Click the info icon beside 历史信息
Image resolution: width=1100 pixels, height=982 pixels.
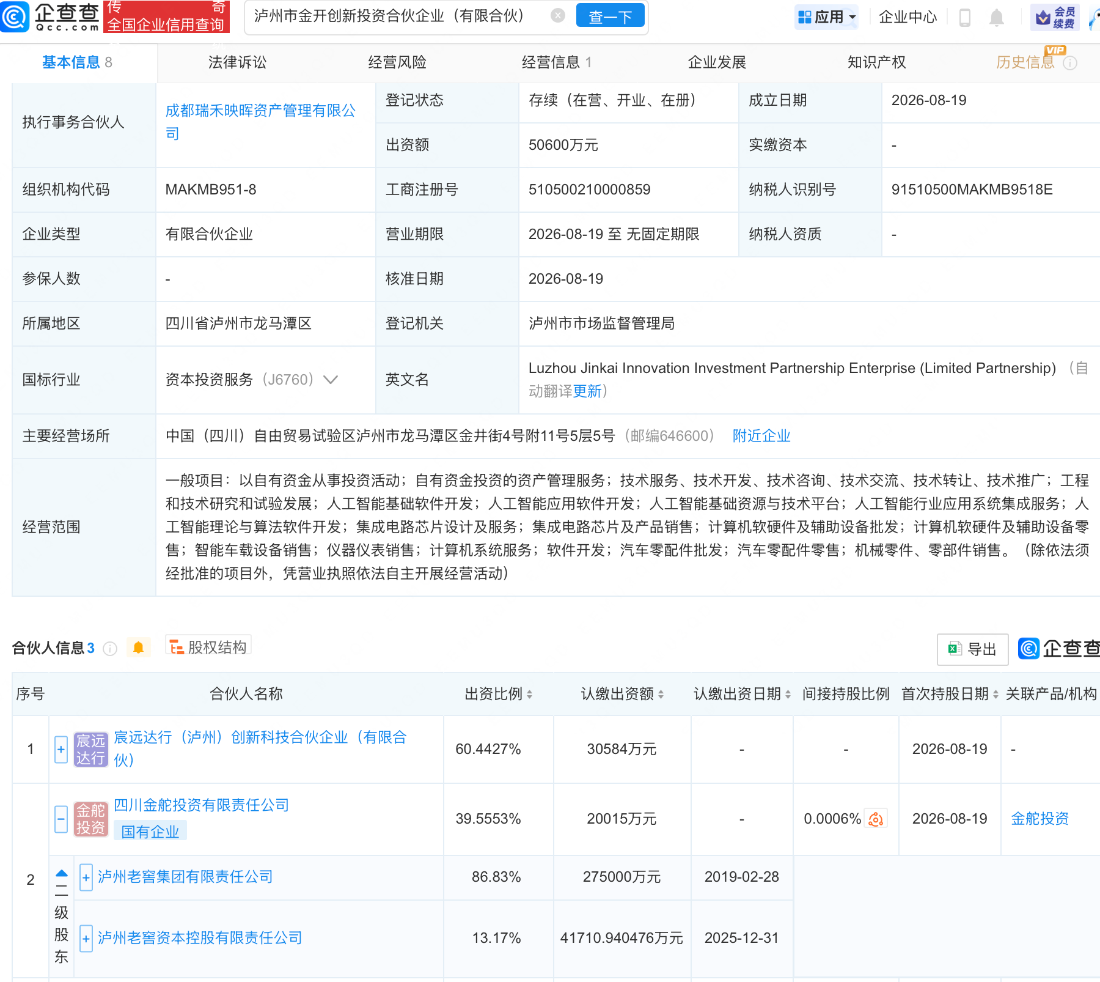coord(1070,63)
